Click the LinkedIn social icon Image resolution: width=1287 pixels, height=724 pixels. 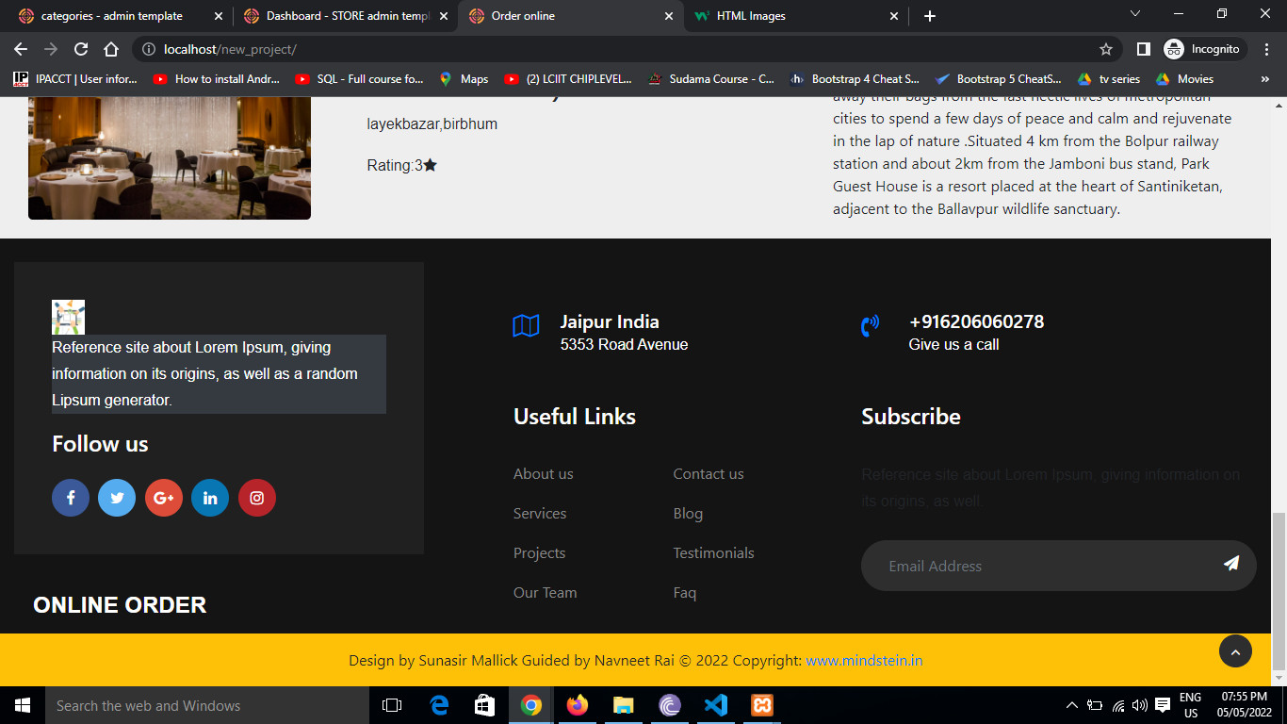pos(210,498)
